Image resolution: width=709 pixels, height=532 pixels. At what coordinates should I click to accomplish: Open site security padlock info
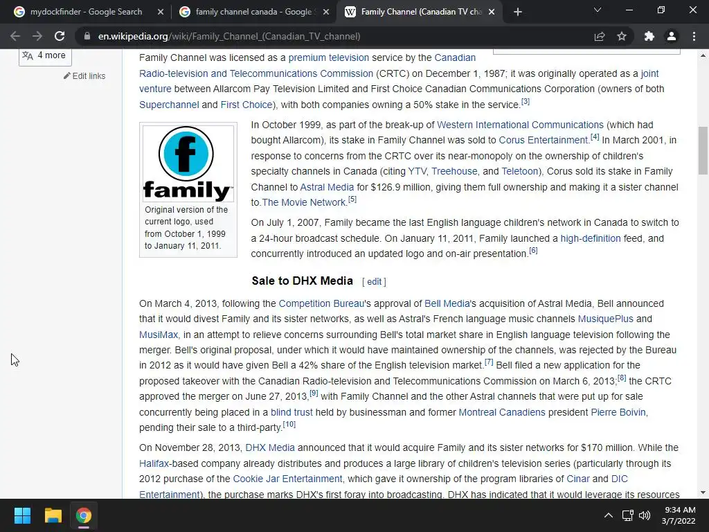tap(87, 36)
